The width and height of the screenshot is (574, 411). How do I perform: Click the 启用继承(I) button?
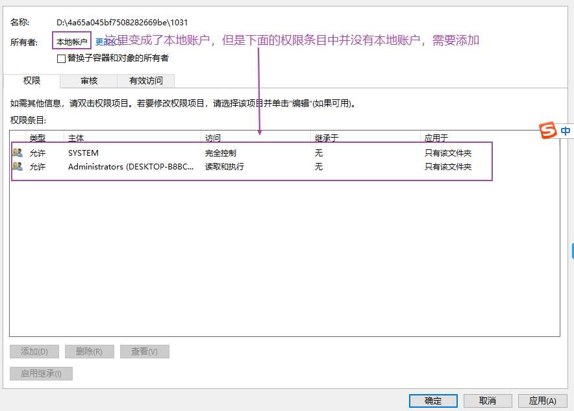tap(41, 373)
